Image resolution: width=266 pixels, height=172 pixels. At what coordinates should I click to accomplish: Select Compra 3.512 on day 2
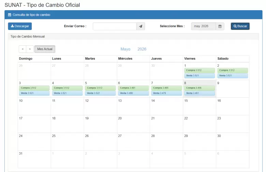pos(233,70)
